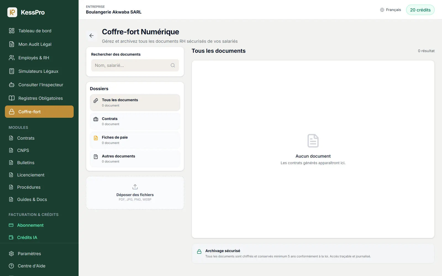442x276 pixels.
Task: Switch language via Français selector
Action: (391, 10)
